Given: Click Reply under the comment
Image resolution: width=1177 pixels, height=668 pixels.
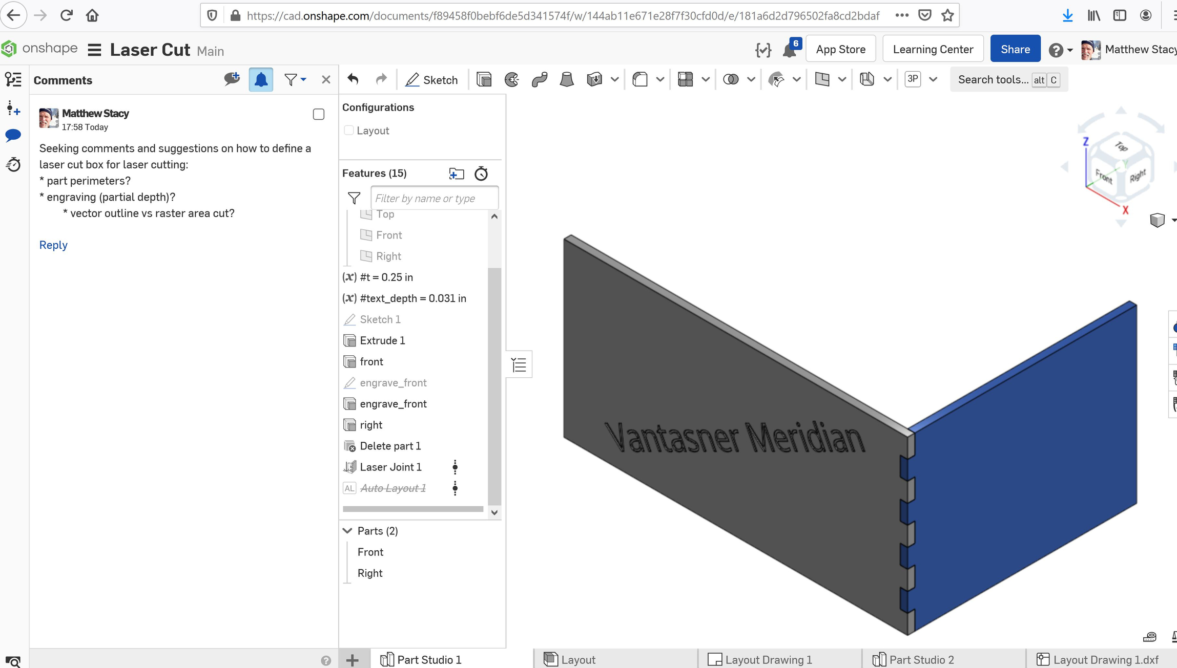Looking at the screenshot, I should click(53, 245).
